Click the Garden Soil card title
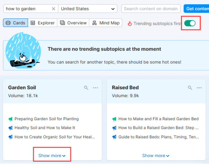The width and height of the screenshot is (209, 164). [x=22, y=88]
